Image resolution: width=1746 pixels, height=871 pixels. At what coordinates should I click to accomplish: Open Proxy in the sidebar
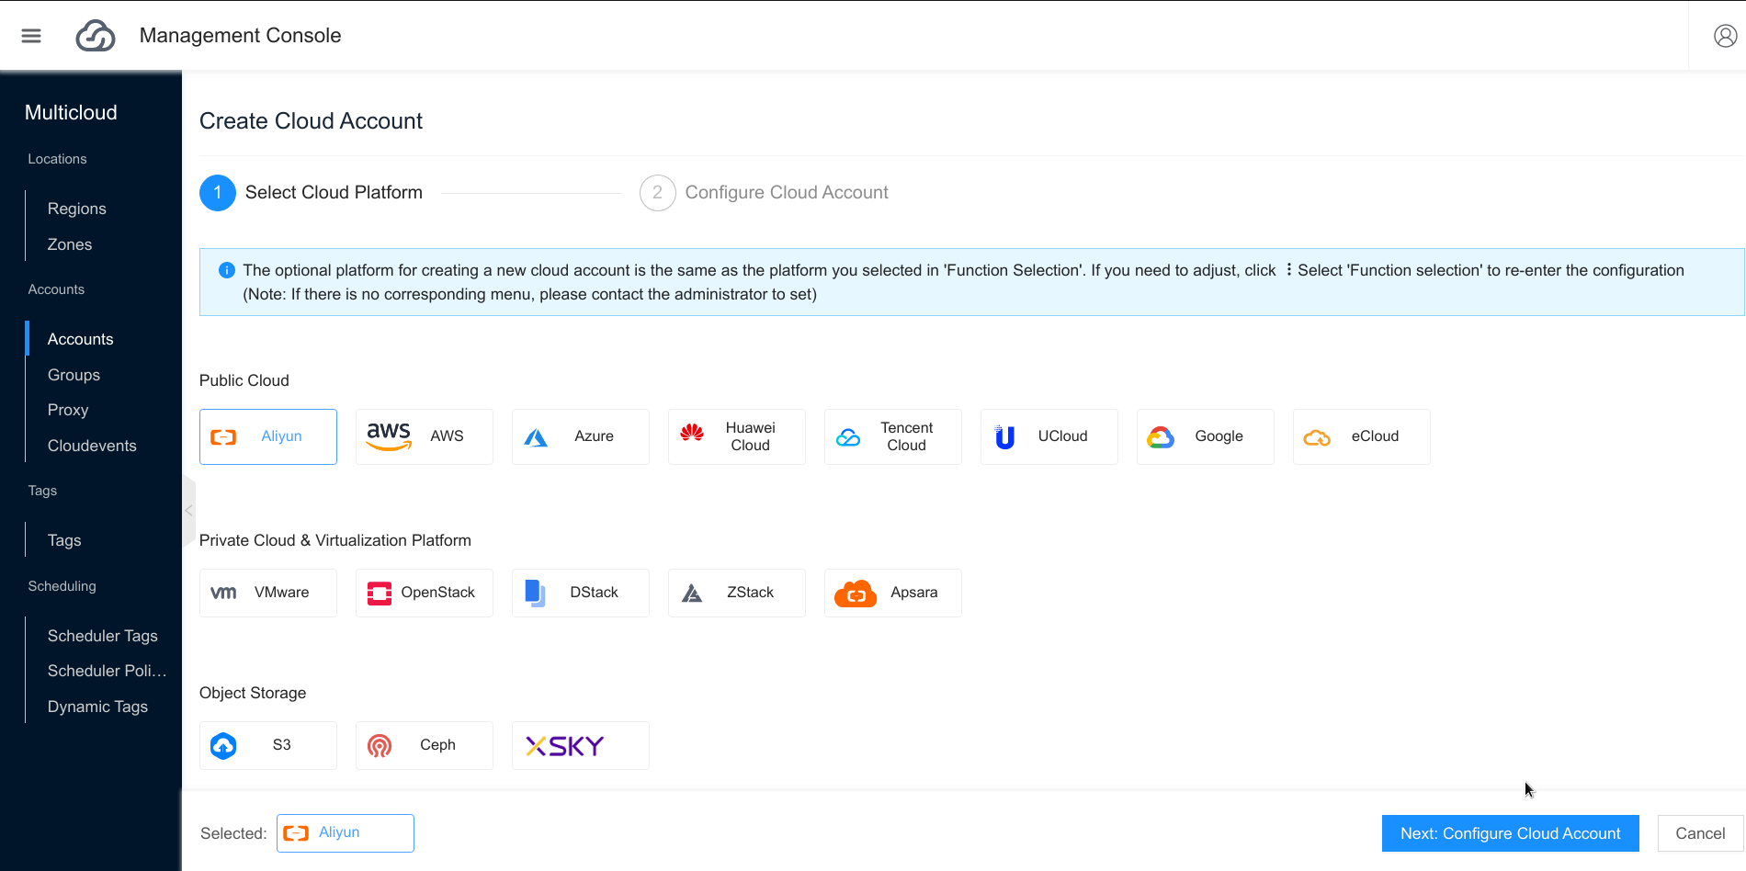tap(68, 410)
